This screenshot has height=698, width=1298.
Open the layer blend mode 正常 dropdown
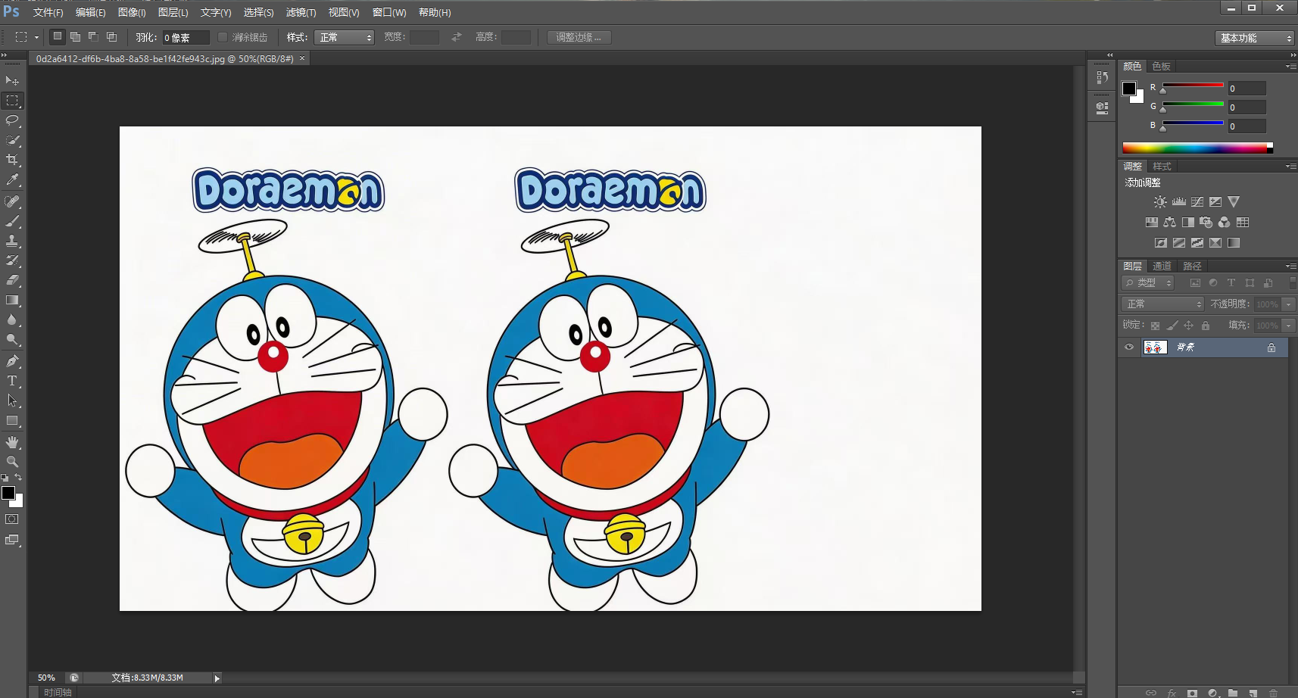point(1162,304)
